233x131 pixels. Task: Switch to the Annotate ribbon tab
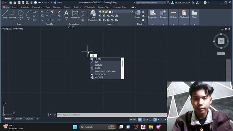[25, 7]
